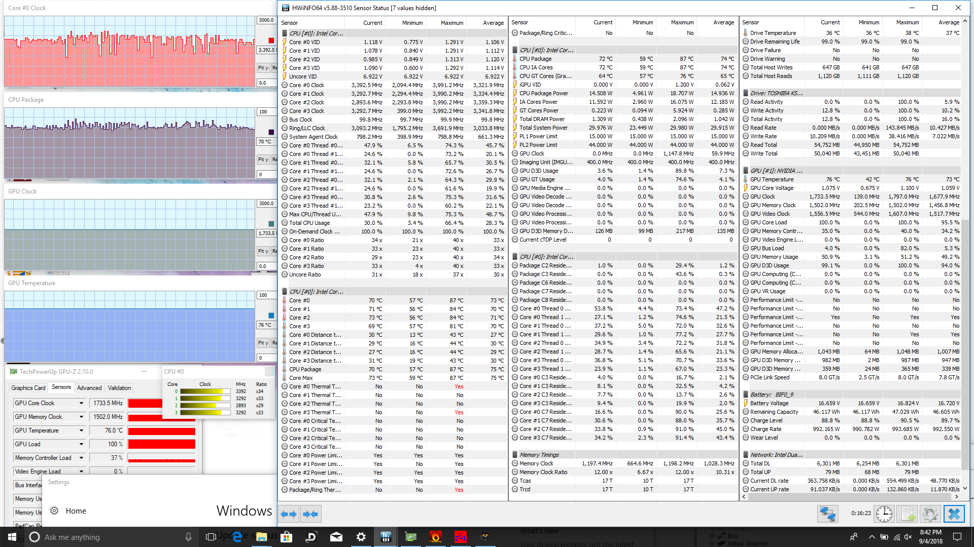Click the blue X close sensors button

[954, 514]
